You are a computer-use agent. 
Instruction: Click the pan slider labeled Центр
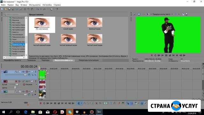tap(15, 88)
